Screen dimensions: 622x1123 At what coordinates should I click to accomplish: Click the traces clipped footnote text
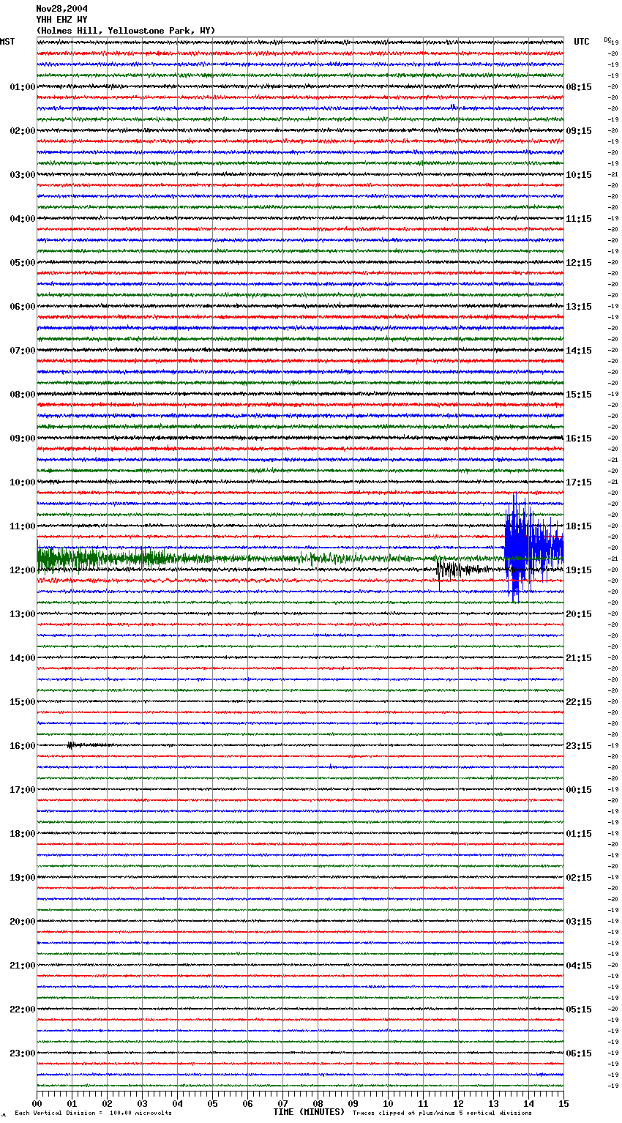click(x=442, y=1113)
